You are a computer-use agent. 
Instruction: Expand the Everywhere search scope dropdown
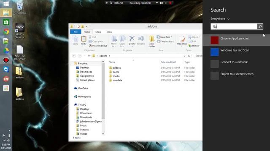click(220, 19)
